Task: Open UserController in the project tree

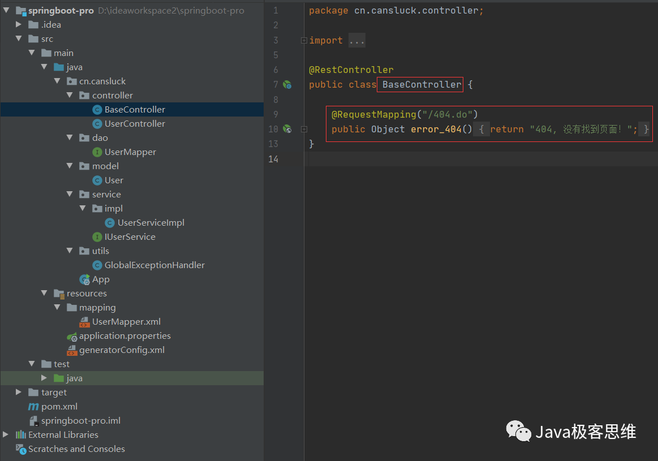Action: coord(135,124)
